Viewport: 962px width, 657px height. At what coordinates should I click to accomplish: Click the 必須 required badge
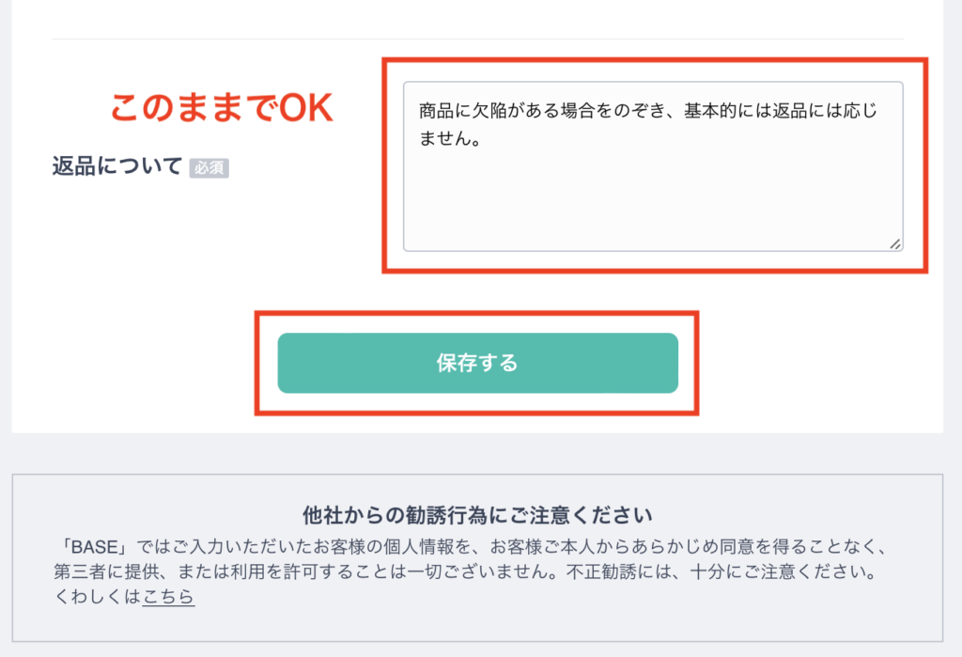point(209,167)
